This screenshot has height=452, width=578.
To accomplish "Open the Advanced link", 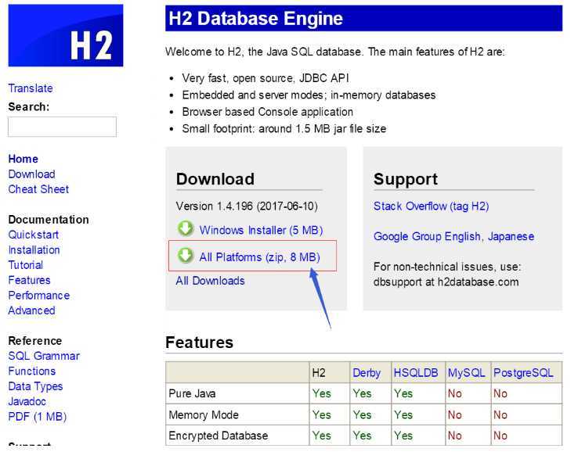I will coord(31,310).
